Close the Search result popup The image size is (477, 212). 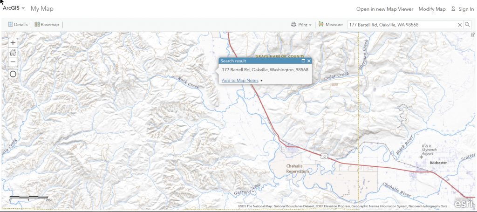(308, 61)
